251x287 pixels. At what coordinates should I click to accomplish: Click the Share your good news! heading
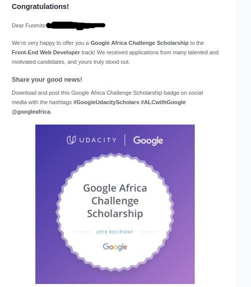[47, 80]
